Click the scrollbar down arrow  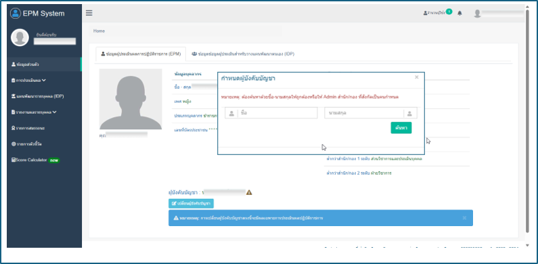point(527,246)
